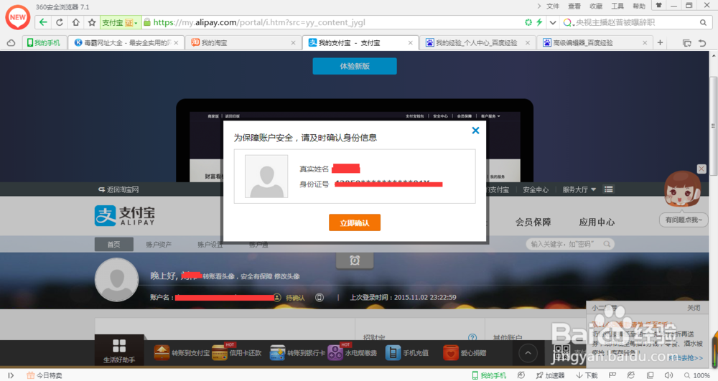Click the 手机充值 shortcut

click(407, 352)
